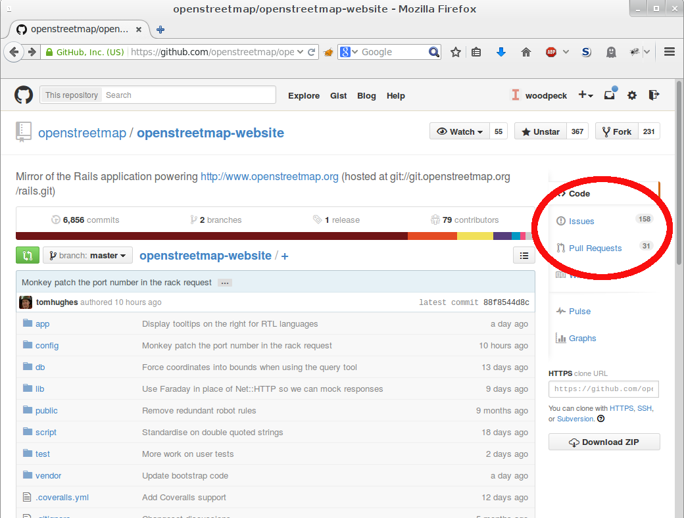
Task: Open the Help menu item
Action: click(396, 95)
